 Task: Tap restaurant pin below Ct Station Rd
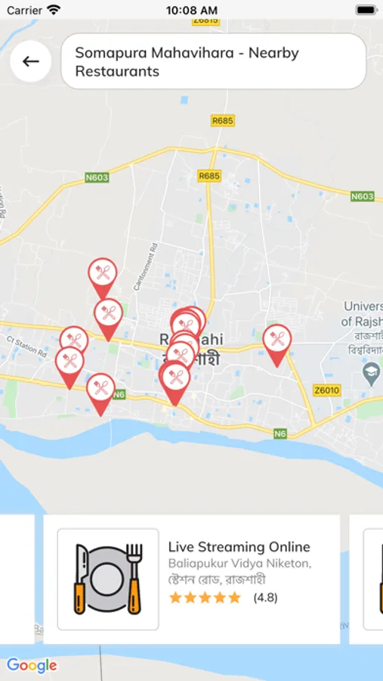[x=69, y=368]
